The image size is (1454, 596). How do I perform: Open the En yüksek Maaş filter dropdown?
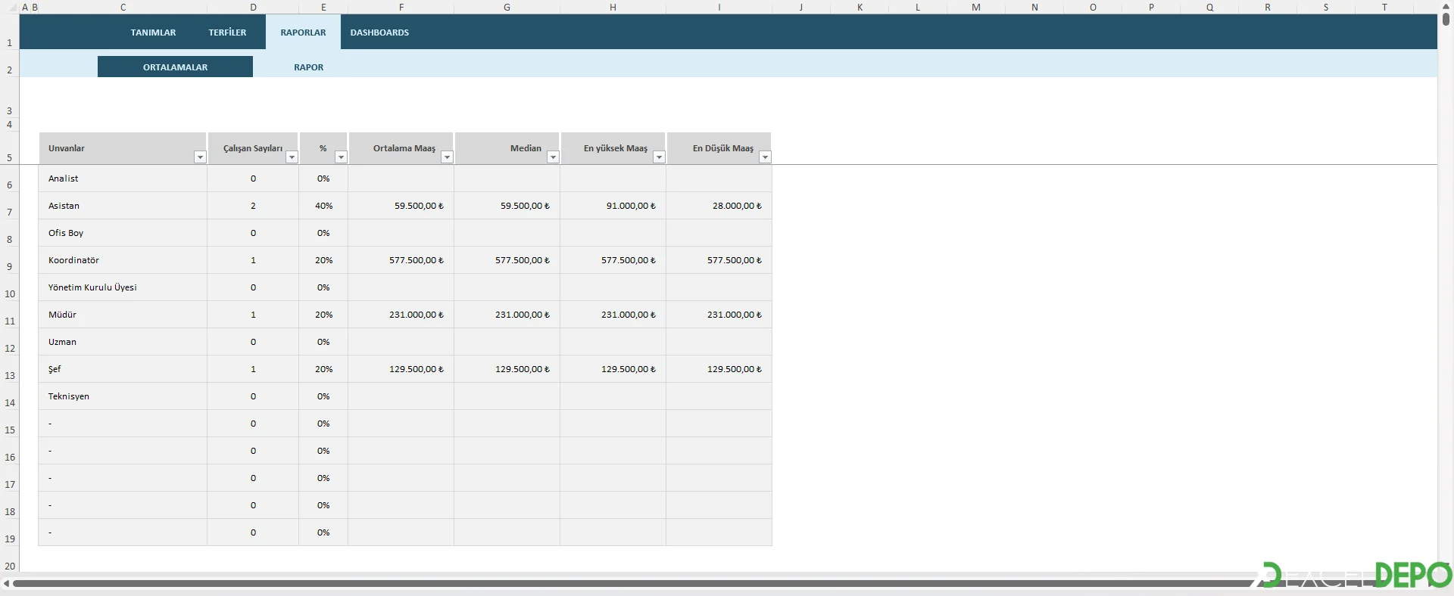click(659, 157)
